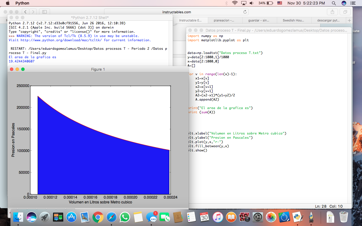This screenshot has width=362, height=226.
Task: Open System Preferences gear in Dock
Action: (258, 217)
